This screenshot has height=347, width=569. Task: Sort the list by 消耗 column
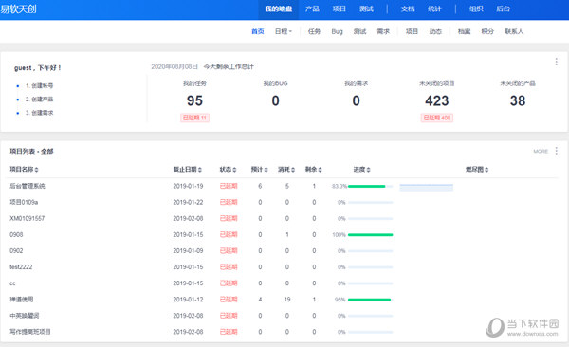point(286,169)
